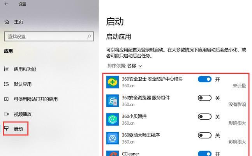
Task: Go back with the arrow icon
Action: pos(7,4)
